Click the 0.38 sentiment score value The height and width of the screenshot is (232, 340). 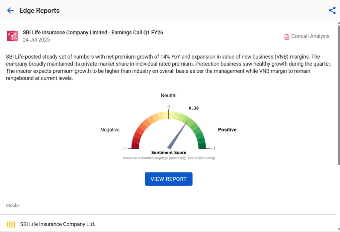coord(194,108)
